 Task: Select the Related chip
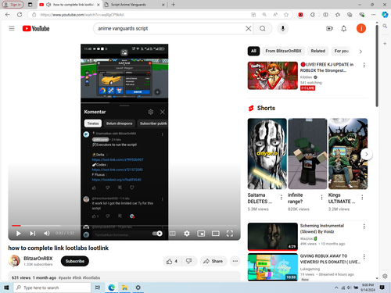318,51
